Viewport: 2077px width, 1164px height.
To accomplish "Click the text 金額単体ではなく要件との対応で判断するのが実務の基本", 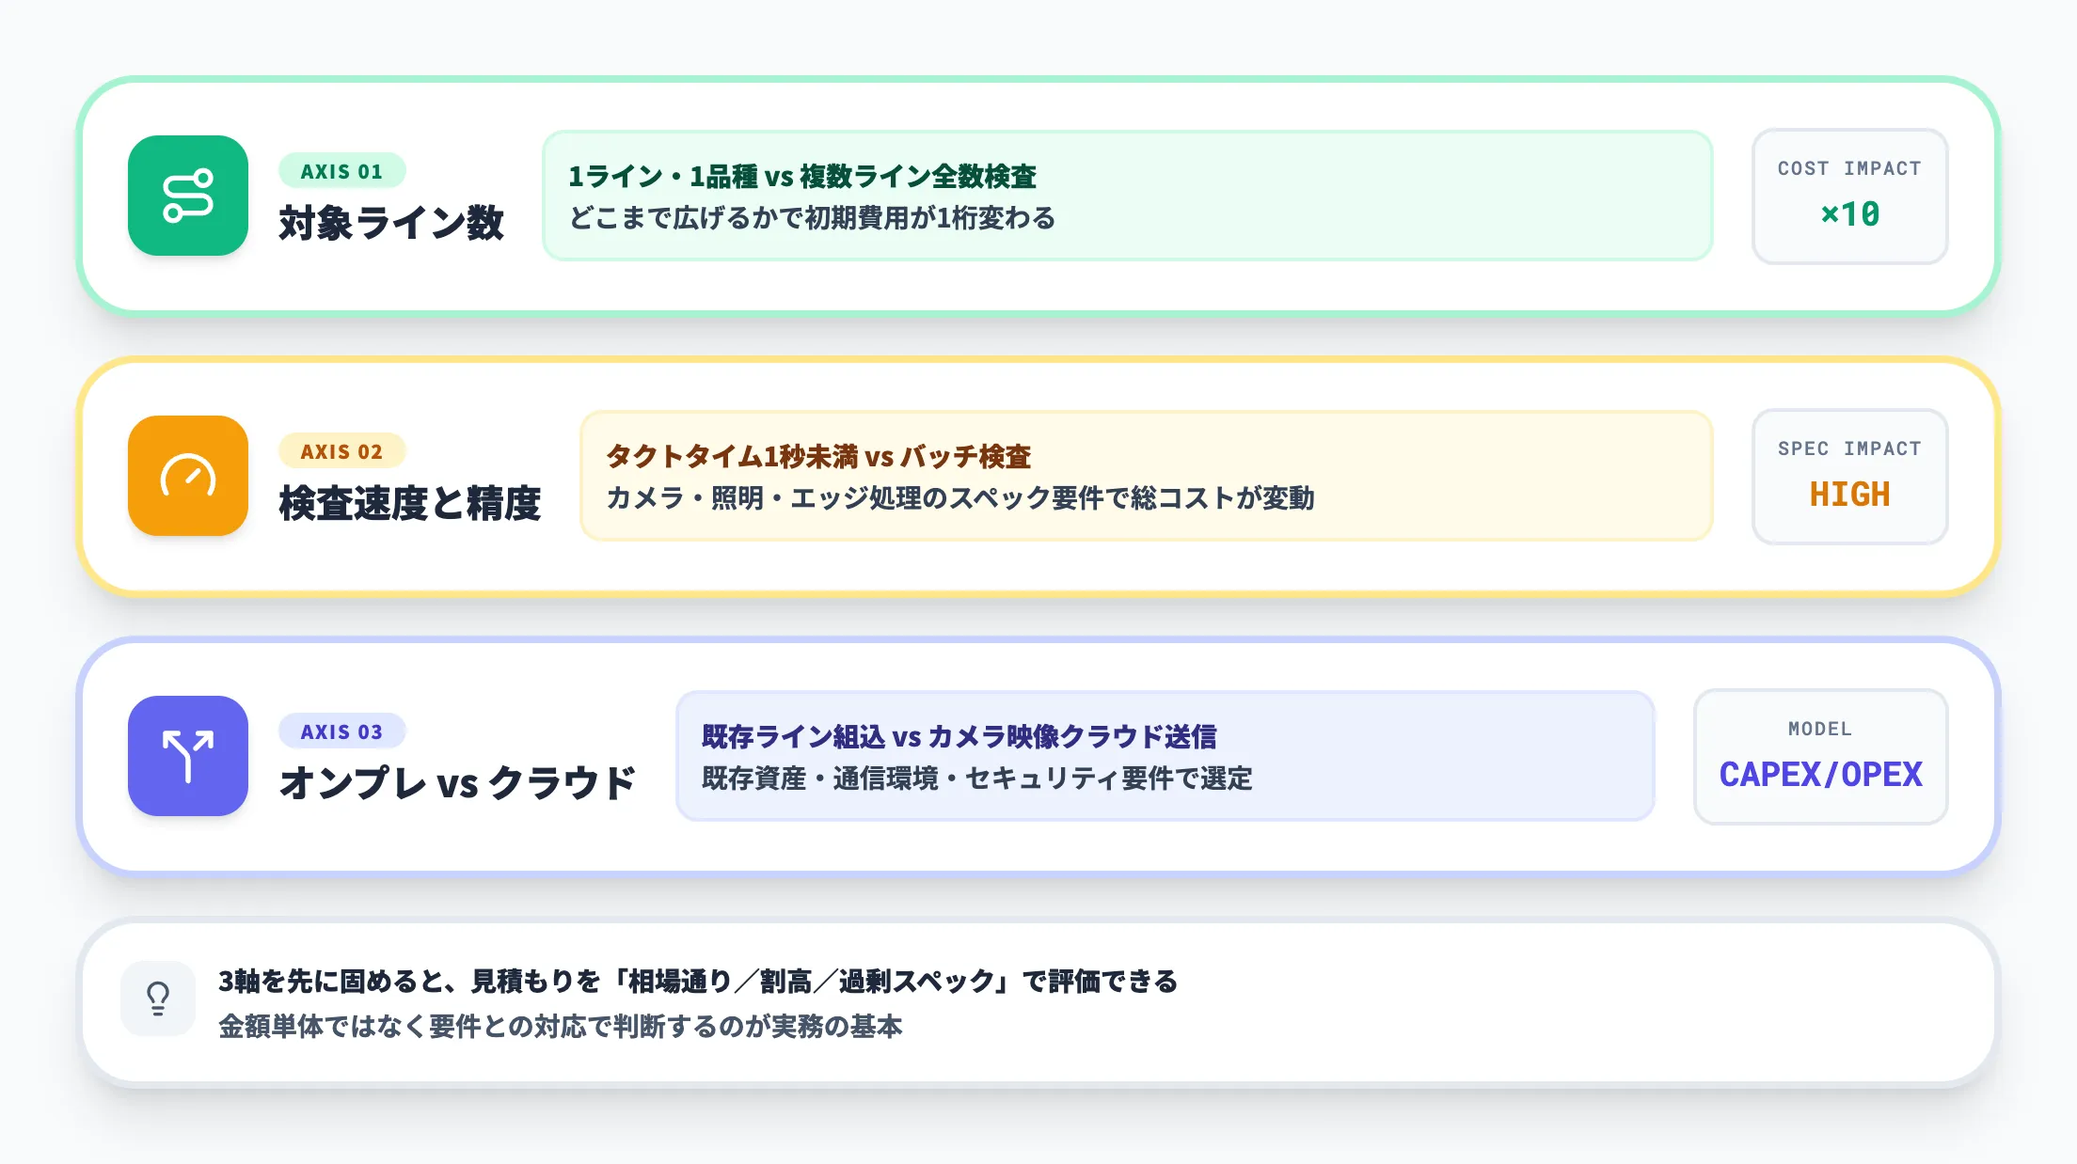I will (561, 1026).
